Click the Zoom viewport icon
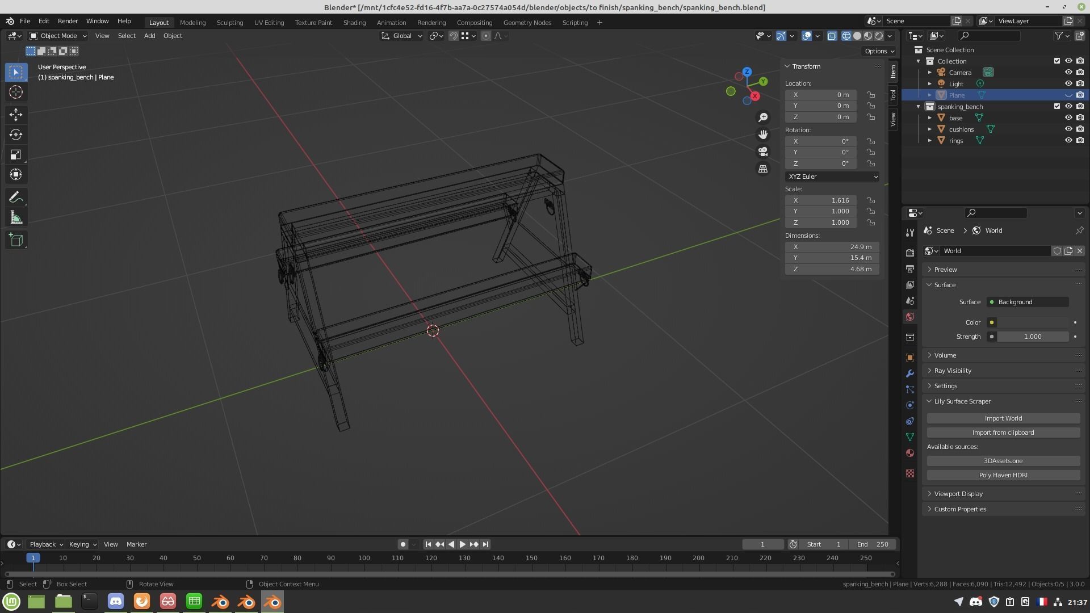This screenshot has height=613, width=1090. pos(763,117)
